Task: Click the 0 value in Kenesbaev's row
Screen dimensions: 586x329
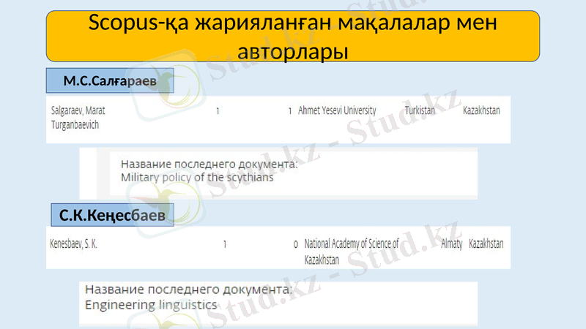Action: pos(296,245)
